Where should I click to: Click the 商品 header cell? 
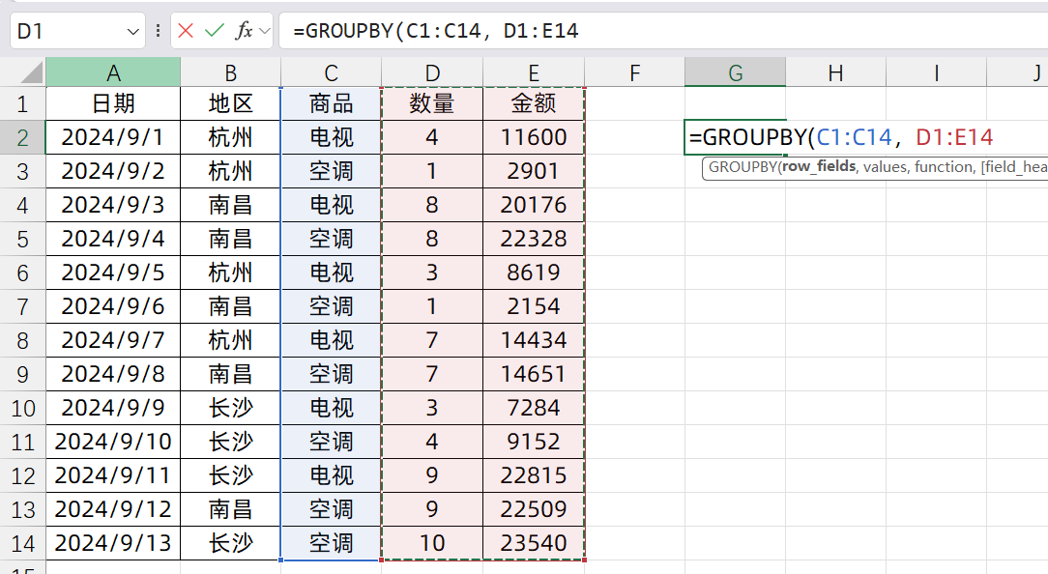(331, 103)
